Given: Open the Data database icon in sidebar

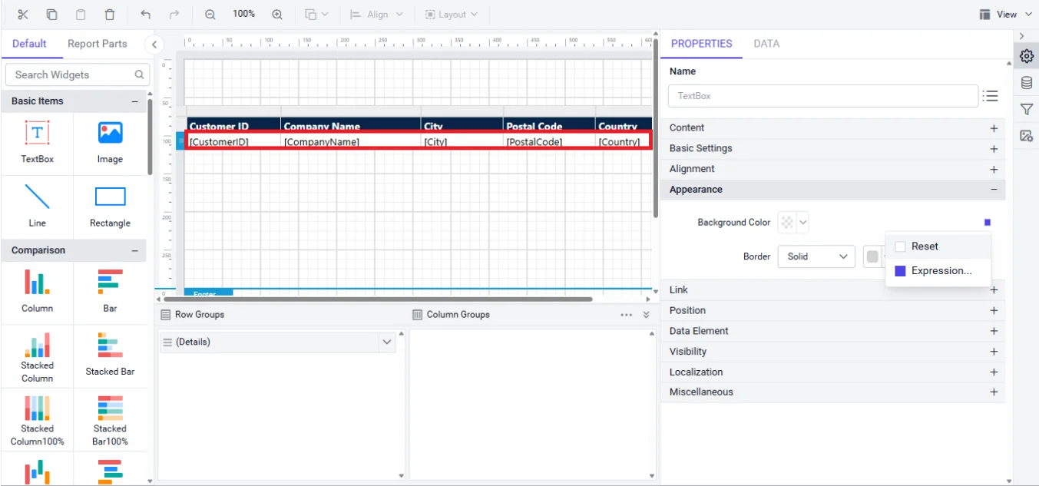Looking at the screenshot, I should click(x=1026, y=83).
